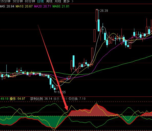Click the 26.39 high price label
The width and height of the screenshot is (152, 131).
104,11
